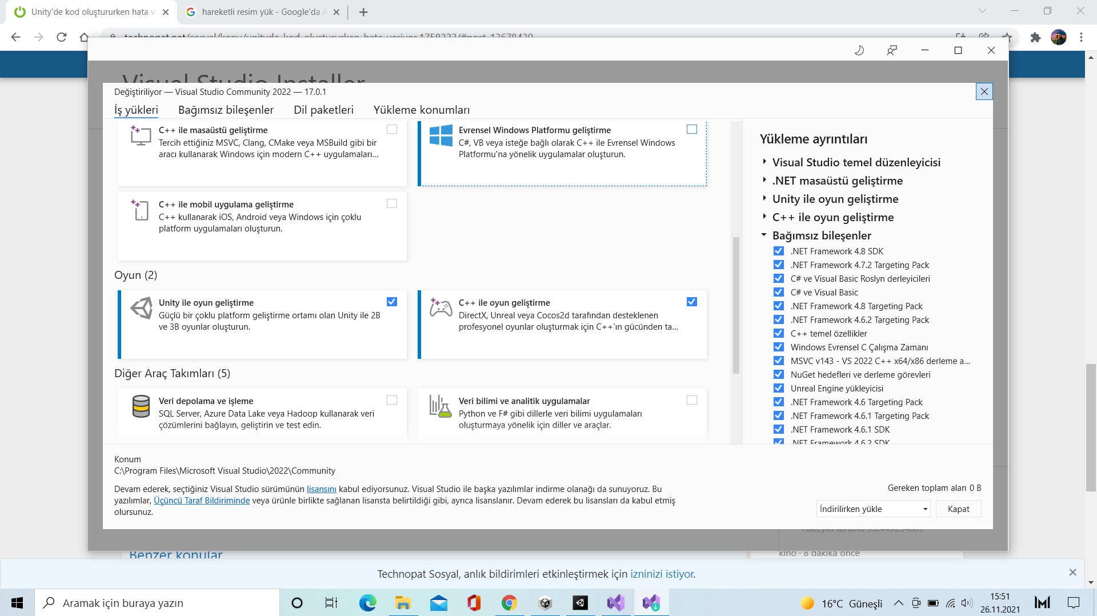Image resolution: width=1097 pixels, height=616 pixels.
Task: Expand Unity ile oyun geliştirme details
Action: point(764,198)
